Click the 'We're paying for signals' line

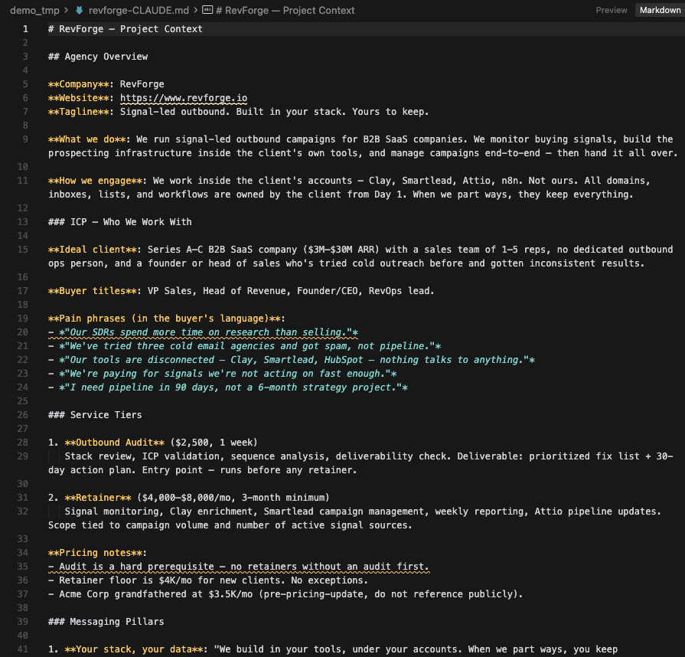223,374
